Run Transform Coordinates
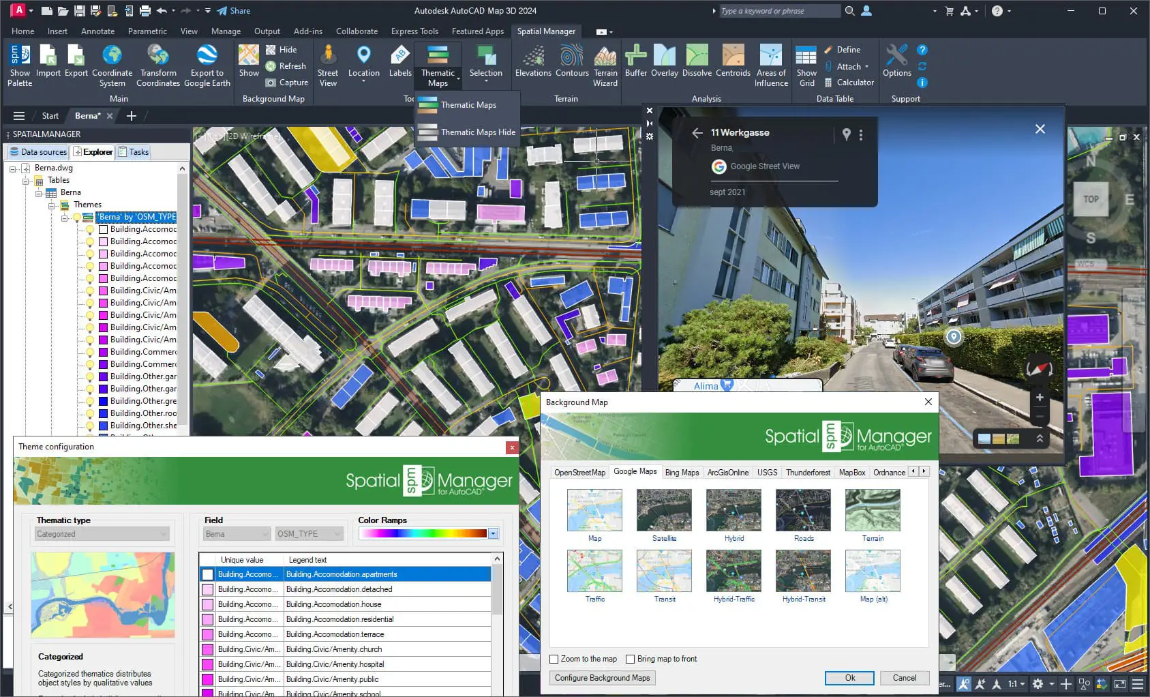Image resolution: width=1150 pixels, height=697 pixels. point(158,65)
